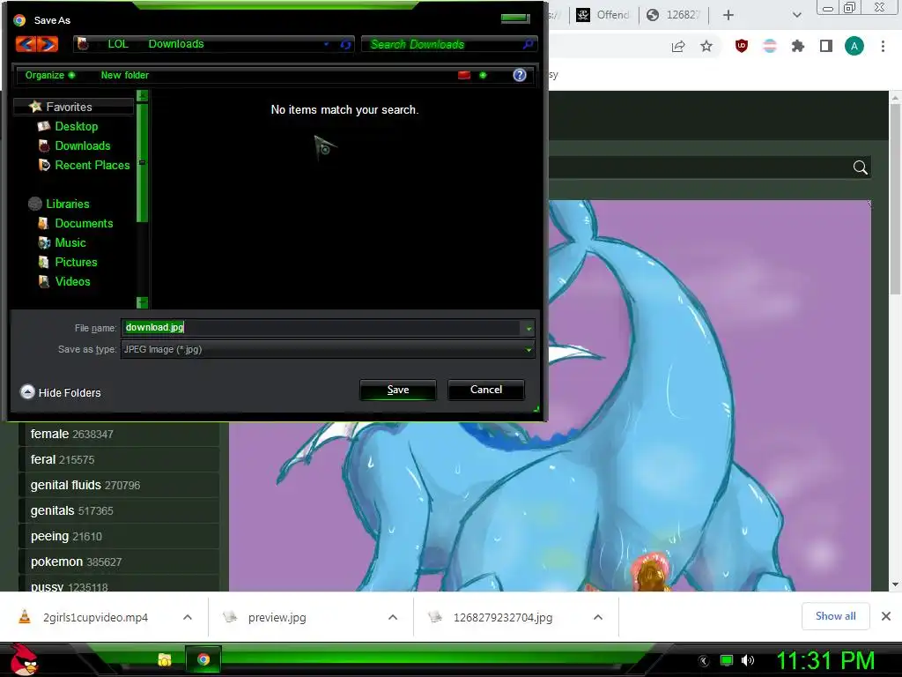Open the Help question mark icon

click(520, 75)
